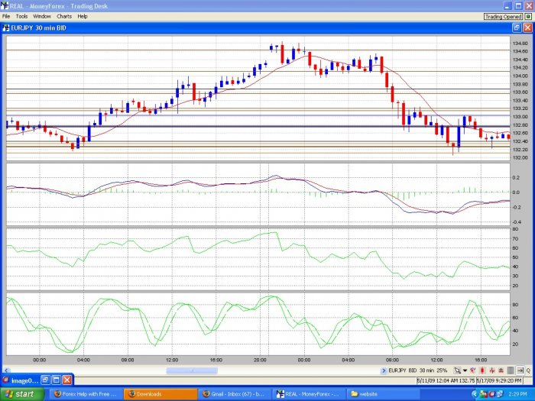
Task: Click the BID label in chart toolbar
Action: click(413, 370)
